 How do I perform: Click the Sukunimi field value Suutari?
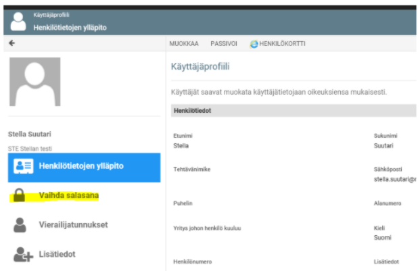pos(386,145)
